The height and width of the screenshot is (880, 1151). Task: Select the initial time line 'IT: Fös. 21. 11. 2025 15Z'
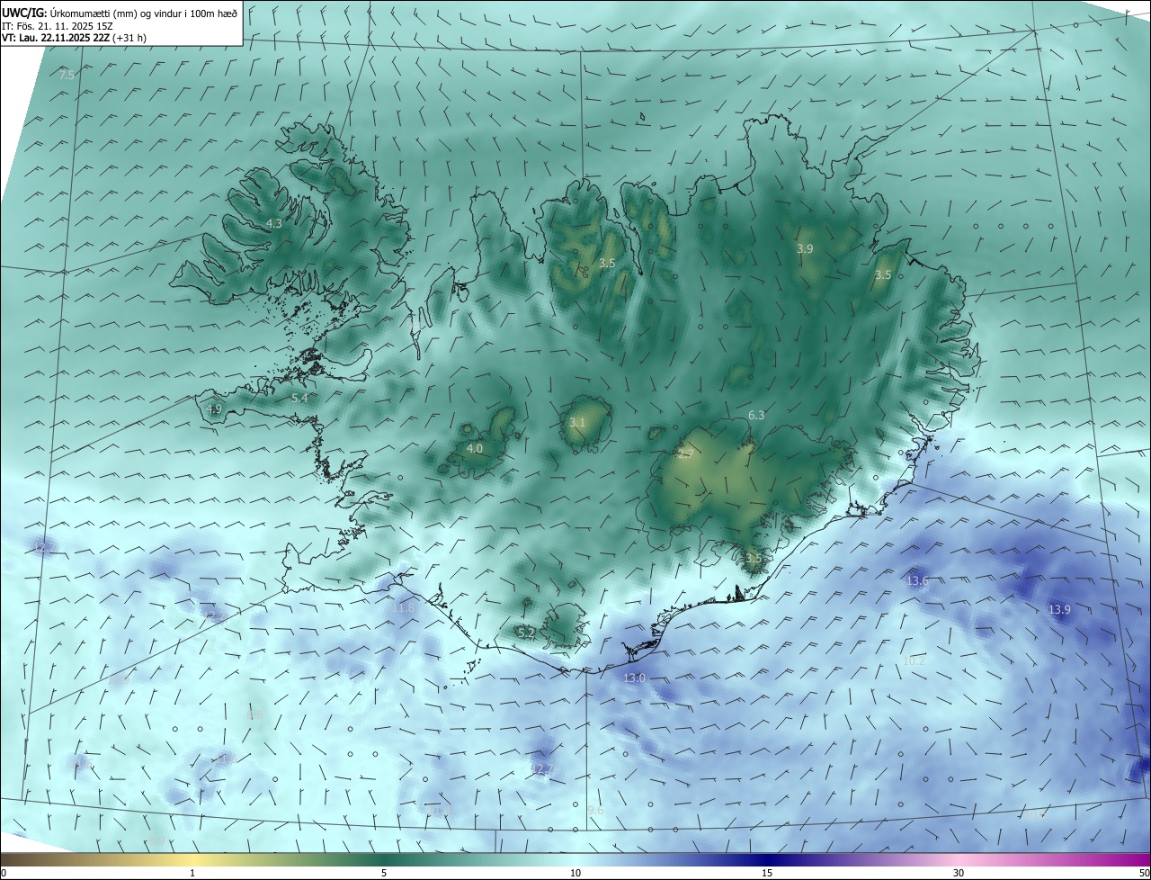point(58,26)
